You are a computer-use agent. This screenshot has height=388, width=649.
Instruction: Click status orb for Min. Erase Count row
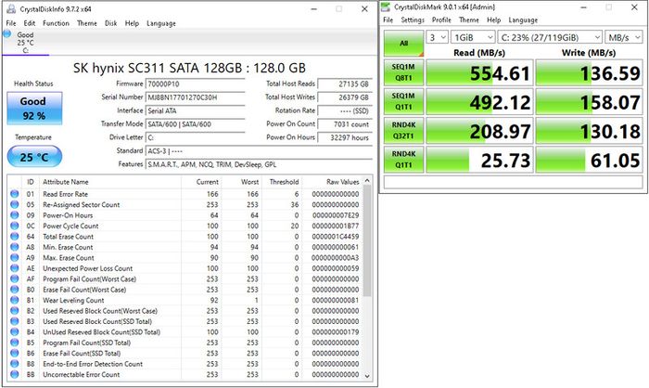(15, 247)
